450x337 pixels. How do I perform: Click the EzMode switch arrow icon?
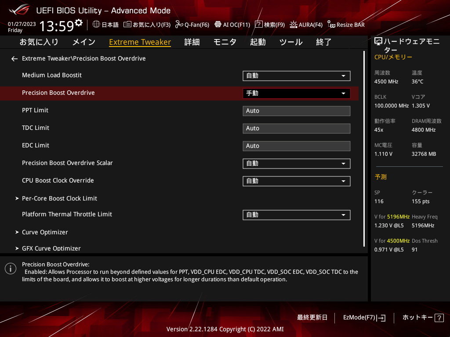pyautogui.click(x=381, y=318)
